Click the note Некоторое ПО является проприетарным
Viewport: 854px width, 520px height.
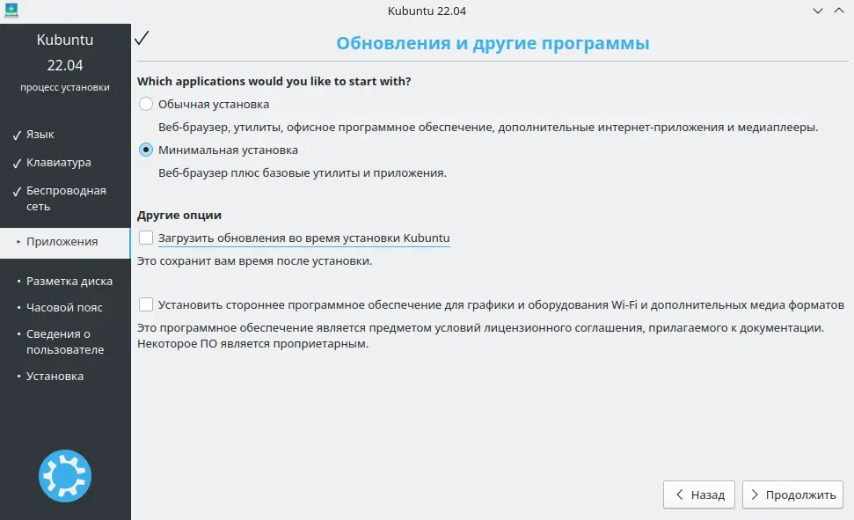252,344
